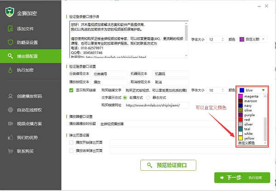Viewport: 276px width, 191px height.
Task: Edit the 分类编号文本 field
Action: tap(109, 74)
